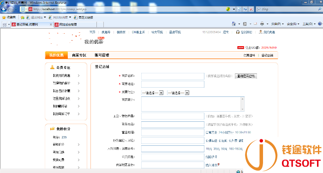The width and height of the screenshot is (323, 173).
Task: Click the IE Forward arrow button
Action: (11, 9)
